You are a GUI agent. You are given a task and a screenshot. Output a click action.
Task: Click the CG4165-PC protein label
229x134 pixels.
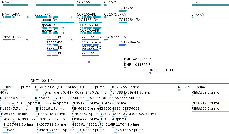[91, 48]
